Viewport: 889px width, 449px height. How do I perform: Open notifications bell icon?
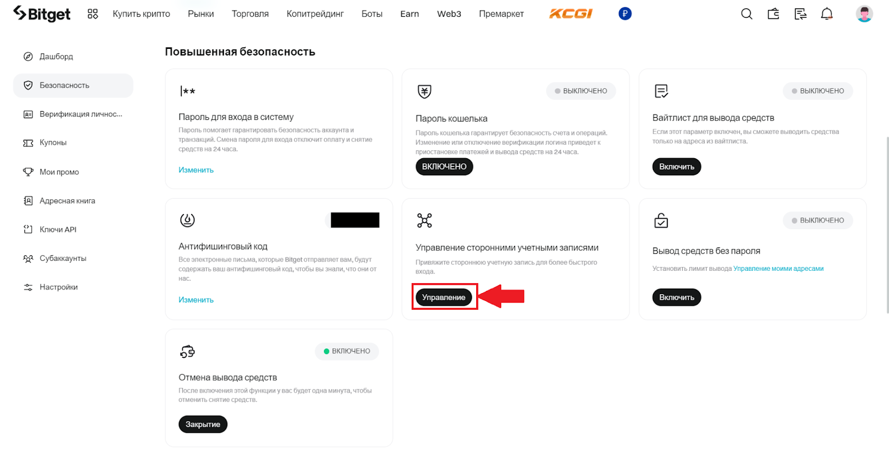click(x=827, y=14)
